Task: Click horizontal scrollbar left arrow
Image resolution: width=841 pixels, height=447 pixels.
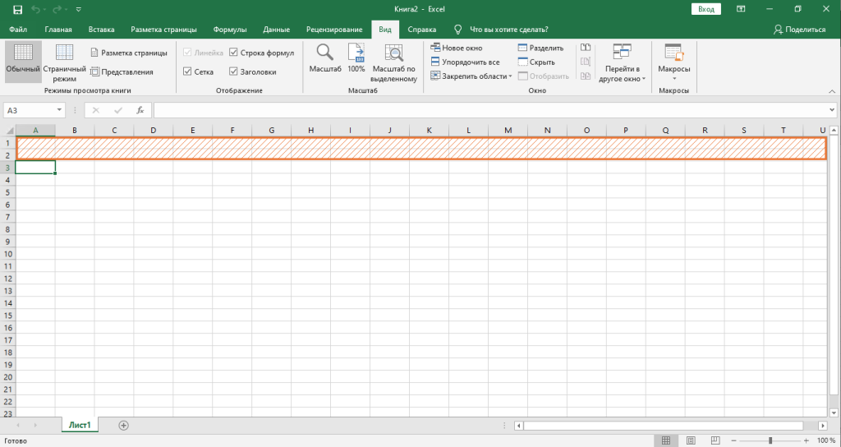Action: click(x=519, y=426)
